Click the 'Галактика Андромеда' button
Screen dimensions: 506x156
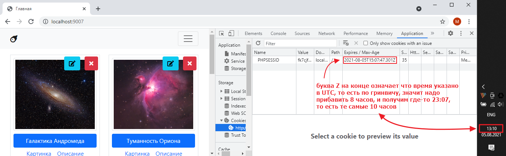(x=55, y=141)
